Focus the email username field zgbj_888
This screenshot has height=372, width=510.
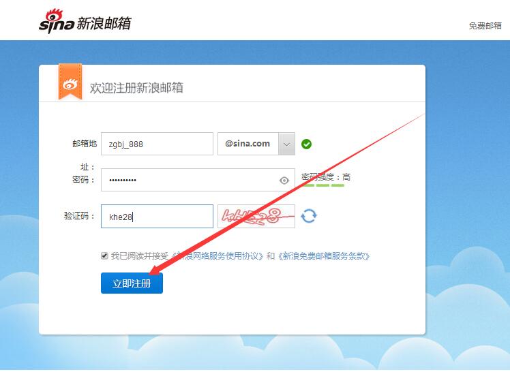click(157, 144)
